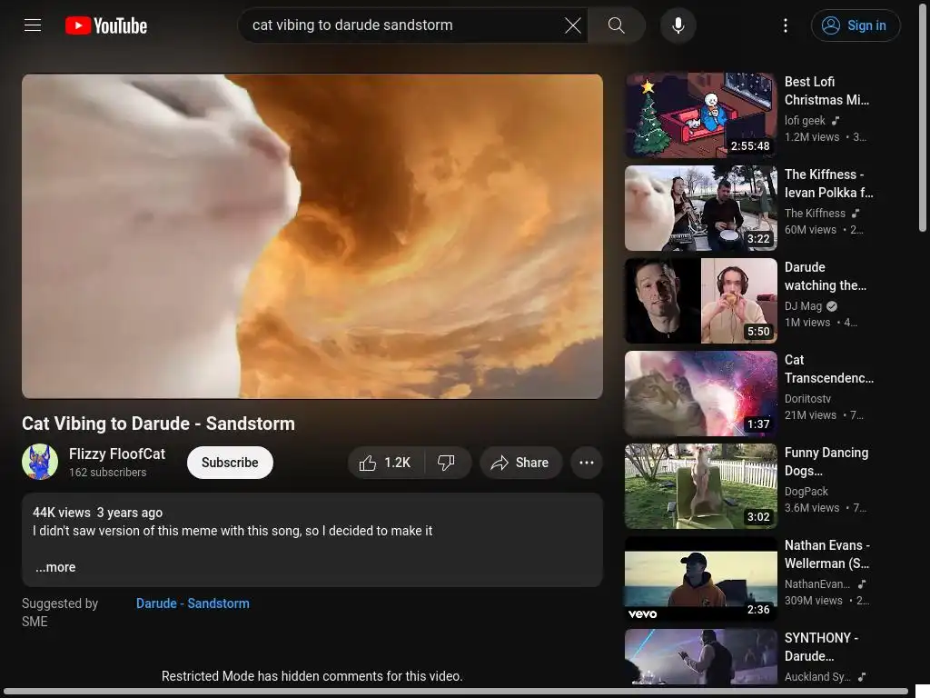
Task: Click the Doriitostv channel name
Action: (x=807, y=398)
